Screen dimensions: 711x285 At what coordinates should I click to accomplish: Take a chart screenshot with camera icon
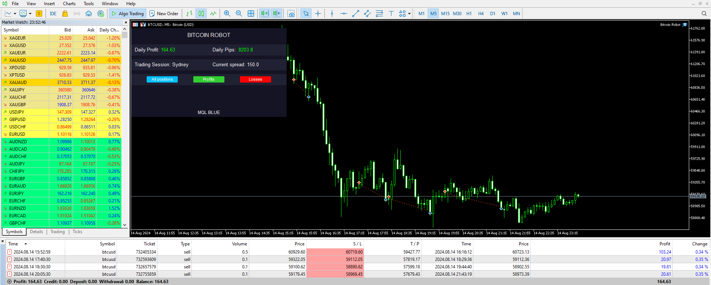pyautogui.click(x=291, y=14)
